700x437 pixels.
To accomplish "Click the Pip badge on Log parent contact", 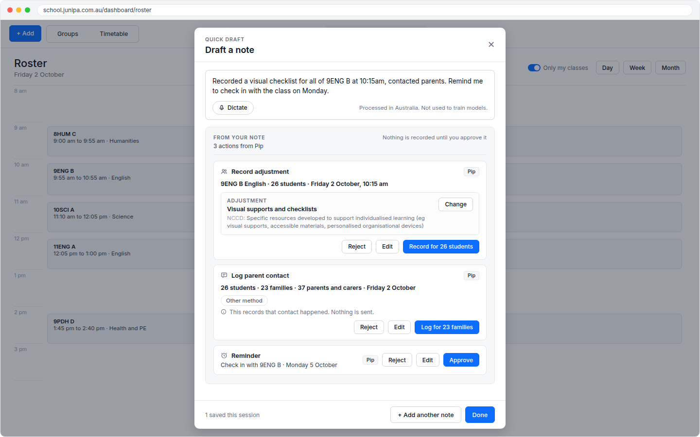I will click(x=472, y=276).
